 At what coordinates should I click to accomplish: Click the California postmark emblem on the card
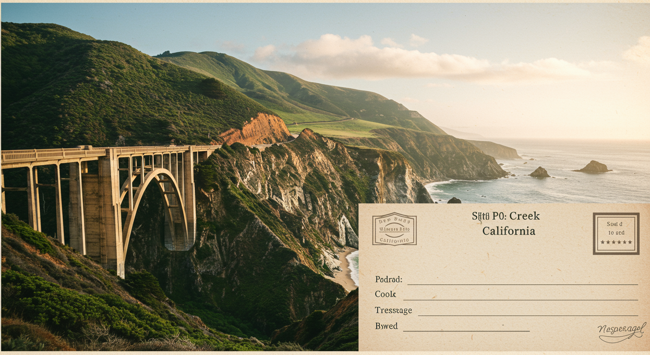click(394, 229)
